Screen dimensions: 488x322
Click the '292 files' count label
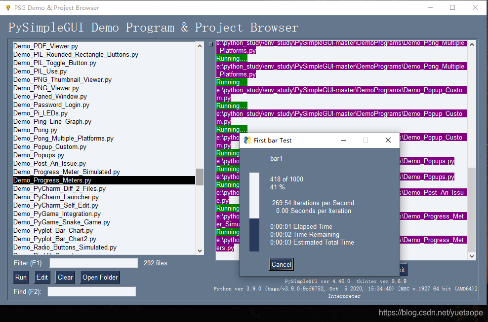(155, 263)
